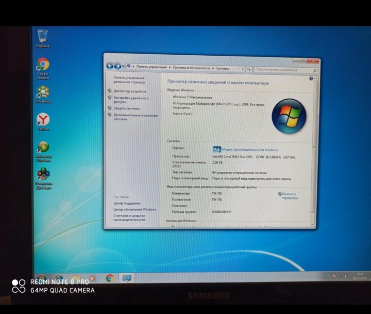Click the System window taskbar button
Screen dimensions: 371x314
tap(126, 278)
